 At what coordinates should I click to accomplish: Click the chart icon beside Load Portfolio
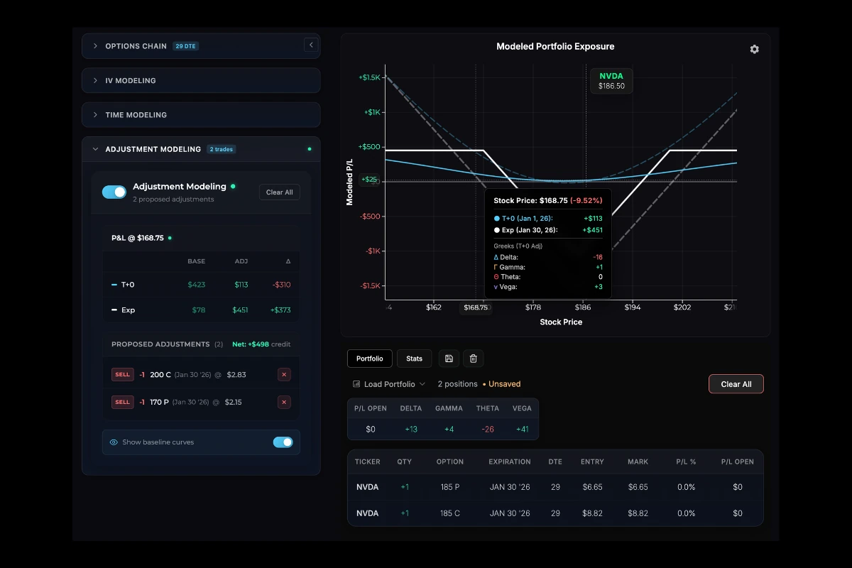pos(356,384)
